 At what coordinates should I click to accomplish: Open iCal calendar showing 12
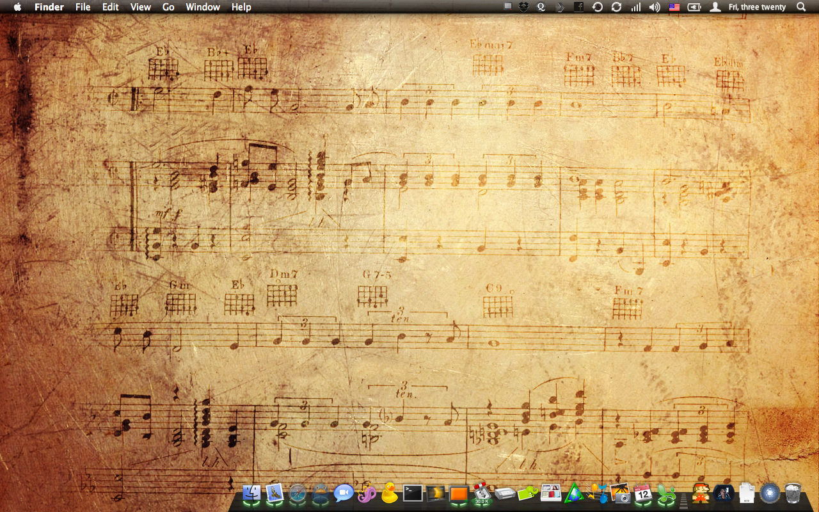pos(643,493)
